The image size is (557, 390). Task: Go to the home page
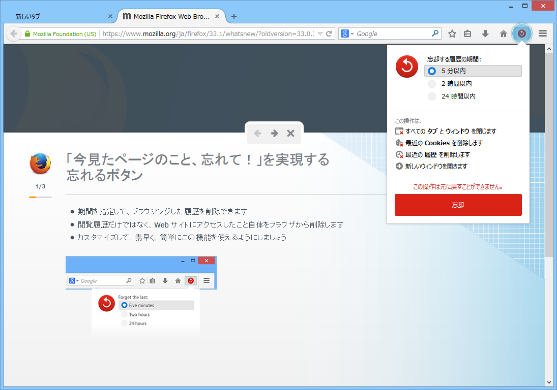pos(503,33)
